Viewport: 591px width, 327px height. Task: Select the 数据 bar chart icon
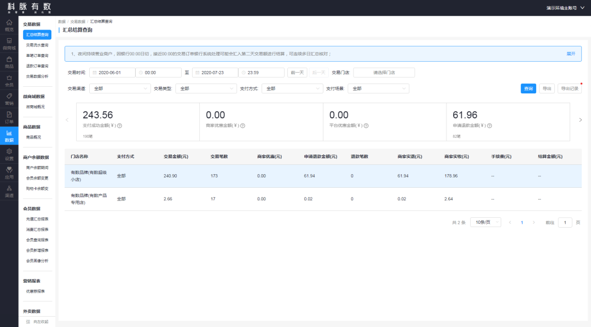click(x=9, y=136)
